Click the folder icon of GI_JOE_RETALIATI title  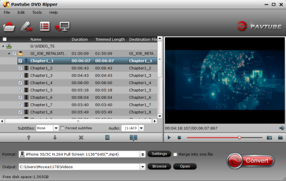20,53
